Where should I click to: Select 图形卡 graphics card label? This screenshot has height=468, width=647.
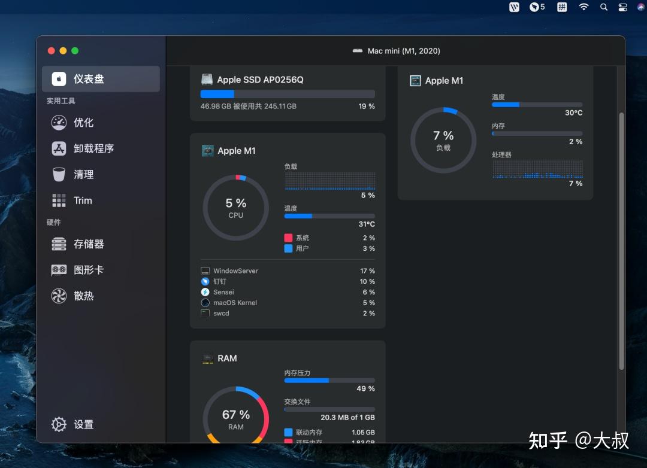click(89, 270)
